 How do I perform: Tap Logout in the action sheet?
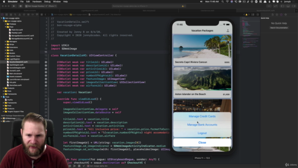pos(202,133)
